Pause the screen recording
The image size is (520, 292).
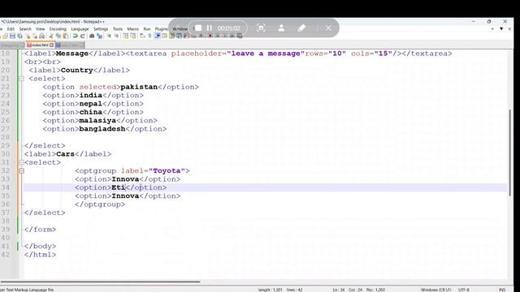[x=210, y=28]
